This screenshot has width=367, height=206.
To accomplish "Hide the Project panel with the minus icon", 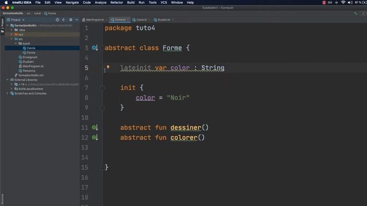I will (x=76, y=20).
